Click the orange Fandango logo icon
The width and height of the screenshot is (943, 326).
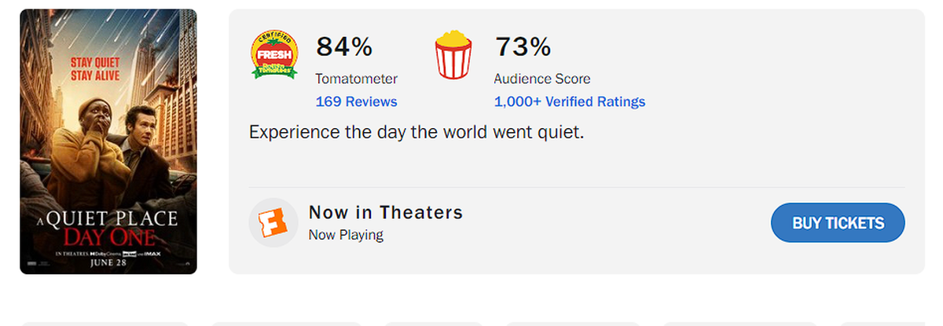pos(273,223)
